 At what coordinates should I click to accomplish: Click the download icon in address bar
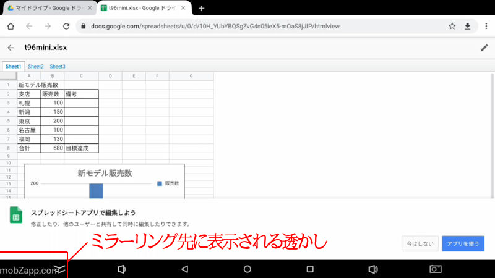click(468, 27)
